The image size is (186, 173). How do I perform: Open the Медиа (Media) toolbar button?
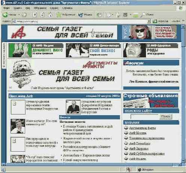[85, 15]
